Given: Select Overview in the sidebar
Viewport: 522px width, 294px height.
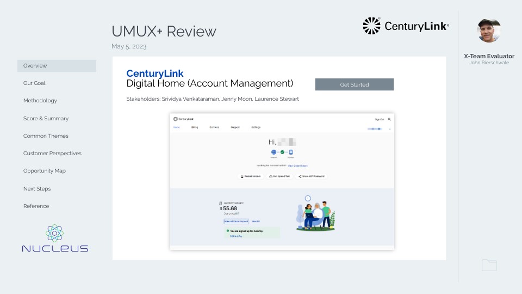Looking at the screenshot, I should pyautogui.click(x=57, y=66).
